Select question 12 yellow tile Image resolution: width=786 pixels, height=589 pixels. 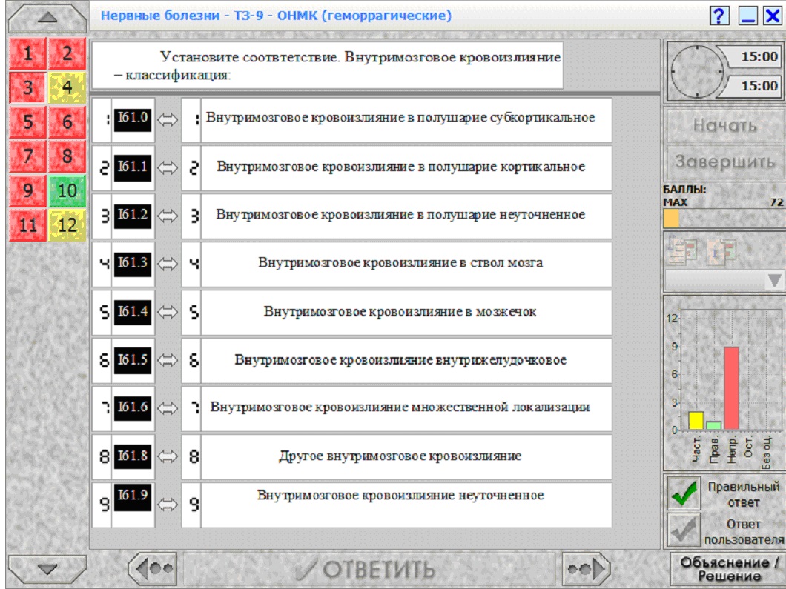(x=67, y=224)
